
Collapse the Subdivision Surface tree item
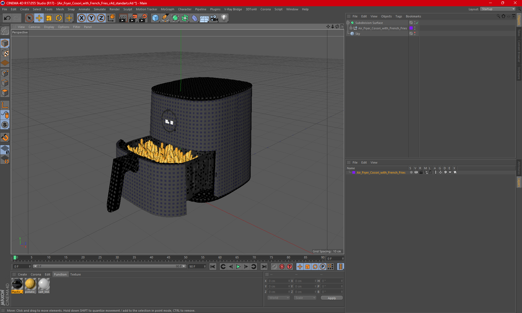tap(348, 23)
